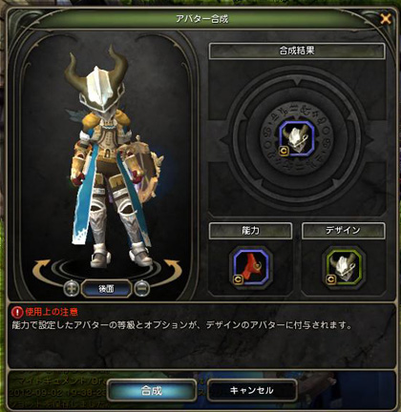401x412 pixels.
Task: Click the 合成結果 helmet result icon
Action: 297,139
